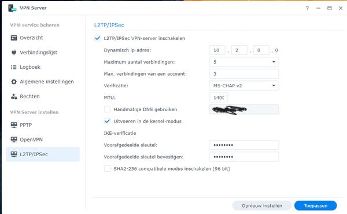Open Logboek in the sidebar
The width and height of the screenshot is (347, 214).
click(43, 67)
